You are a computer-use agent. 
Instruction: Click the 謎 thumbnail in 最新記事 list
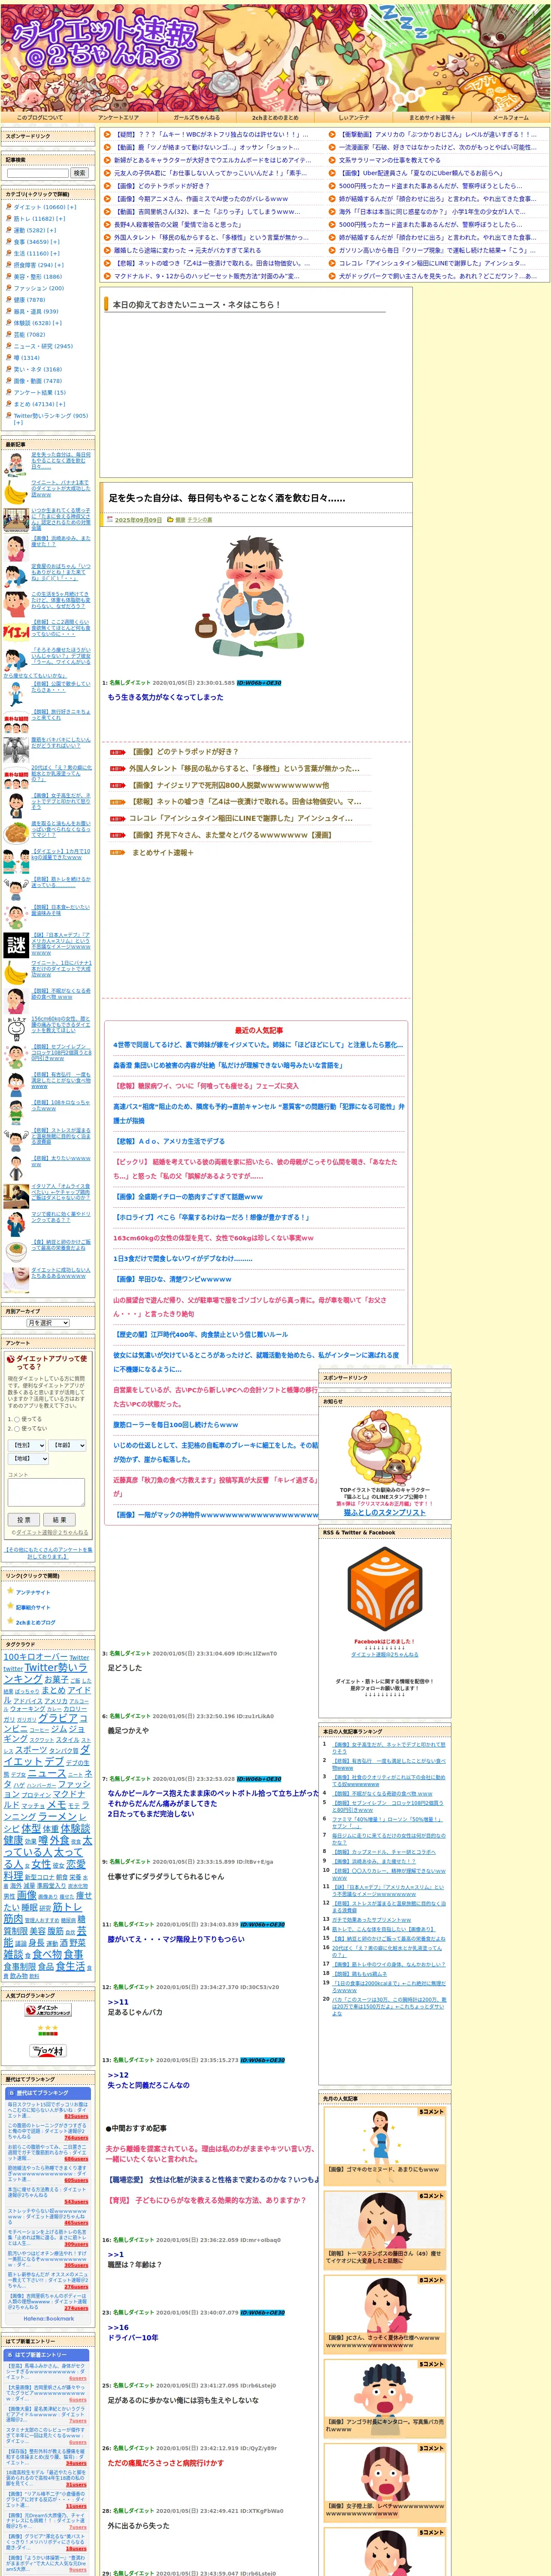point(15,945)
